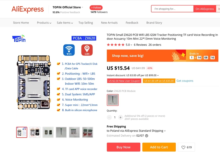
Task: Open the Get coupons link
Action: click(185, 81)
